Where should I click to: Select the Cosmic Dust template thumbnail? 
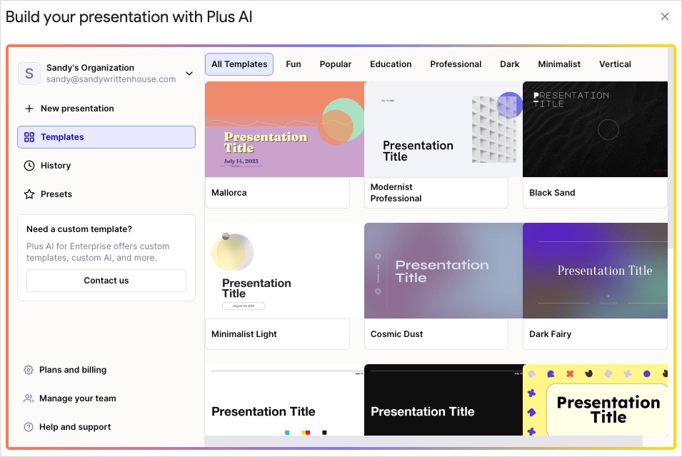point(443,271)
